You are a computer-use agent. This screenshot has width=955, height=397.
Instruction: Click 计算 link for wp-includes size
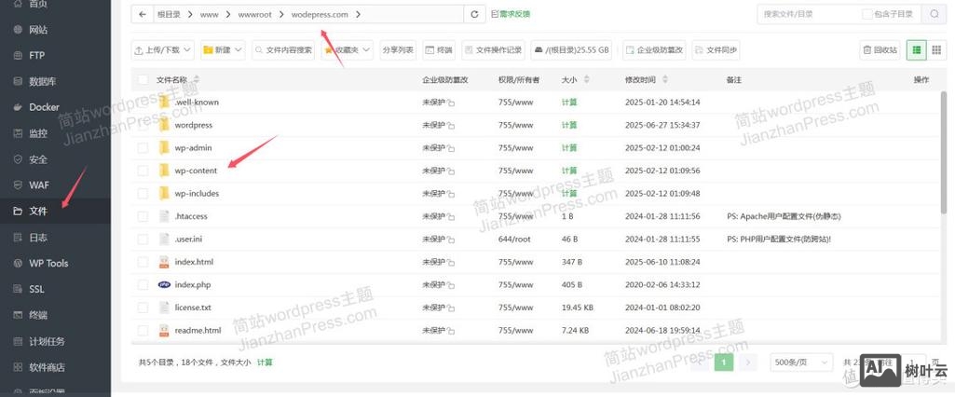(x=569, y=194)
